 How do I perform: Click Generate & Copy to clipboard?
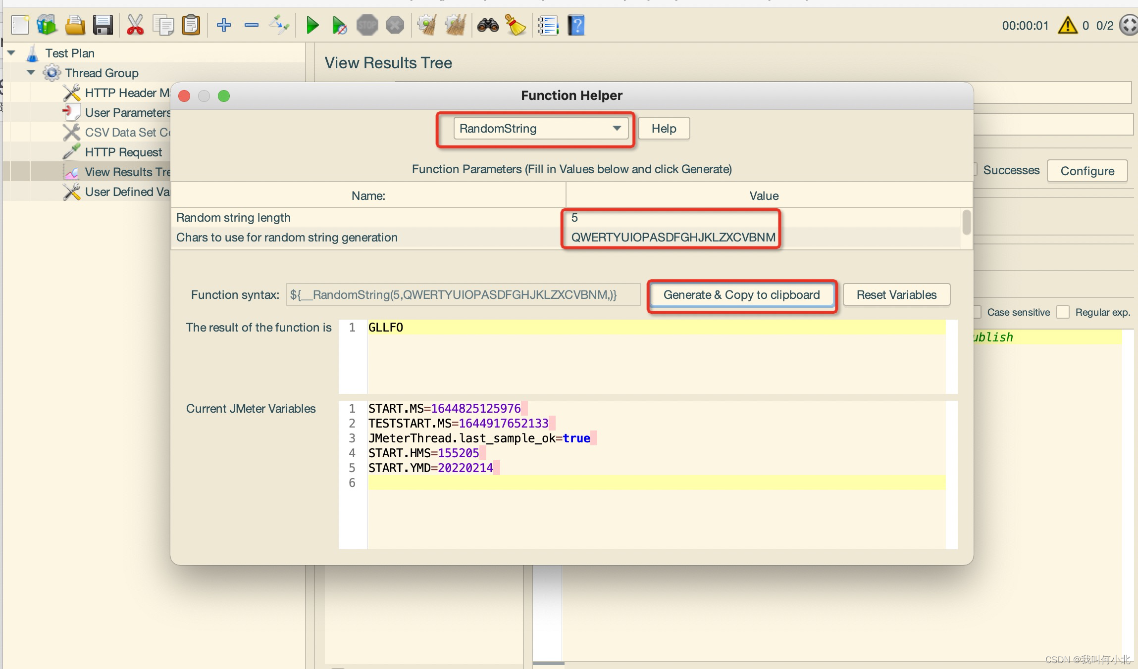click(741, 295)
